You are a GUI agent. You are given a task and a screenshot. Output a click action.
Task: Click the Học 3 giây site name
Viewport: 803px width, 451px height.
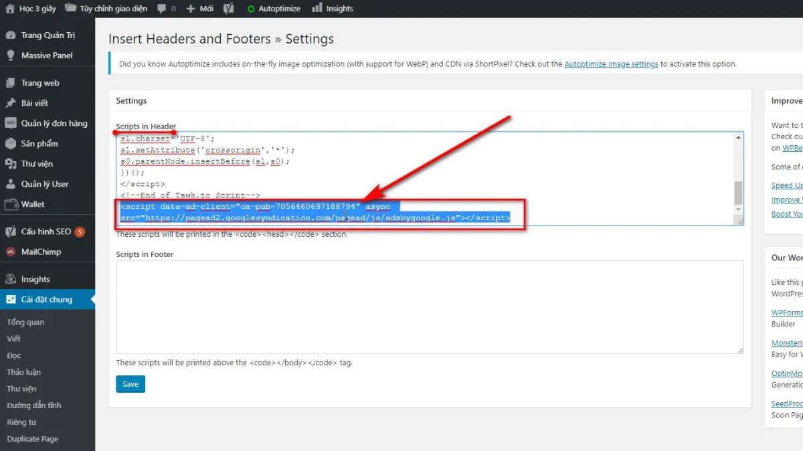click(x=37, y=9)
